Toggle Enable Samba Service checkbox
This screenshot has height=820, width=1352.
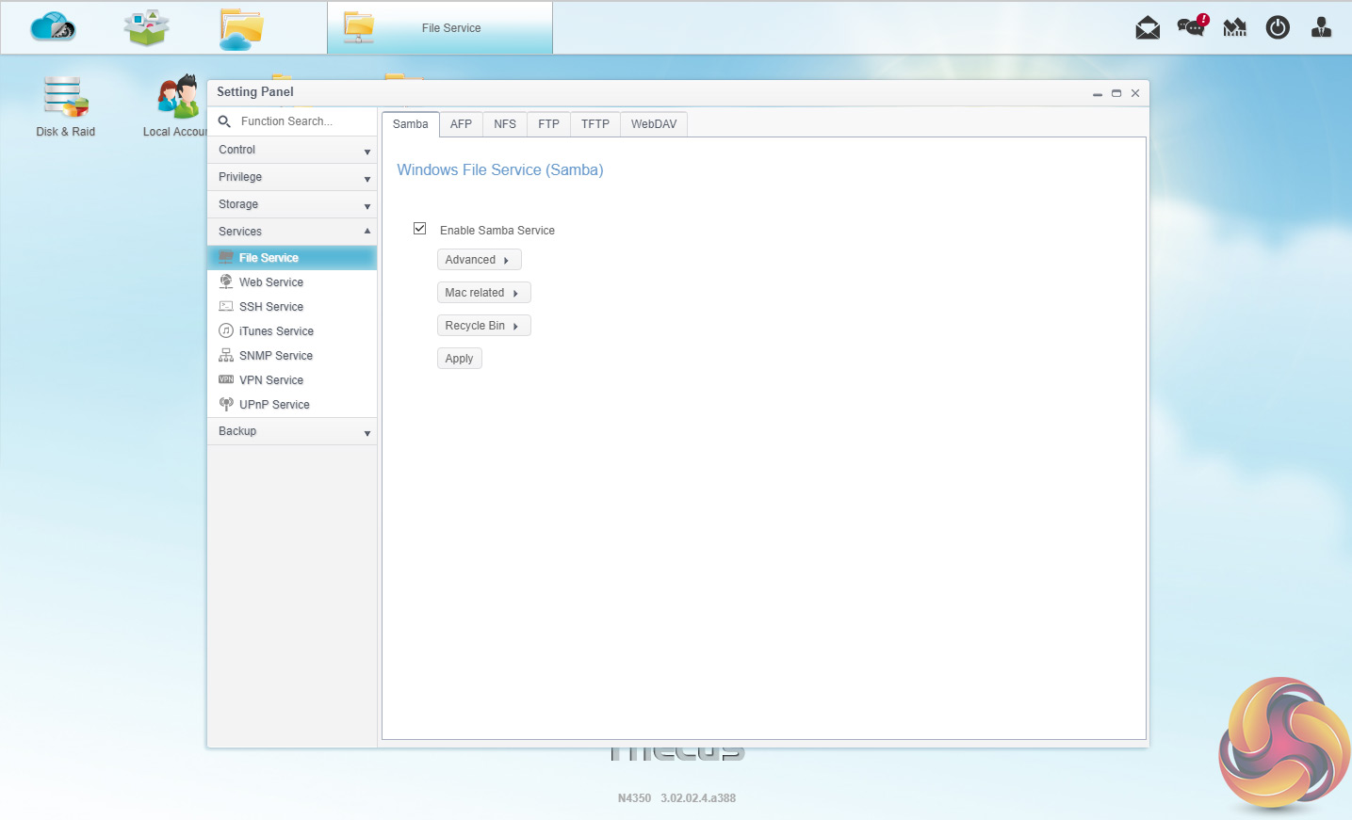point(420,229)
